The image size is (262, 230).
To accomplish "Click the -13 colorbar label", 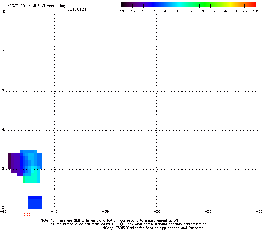I will (x=131, y=11).
